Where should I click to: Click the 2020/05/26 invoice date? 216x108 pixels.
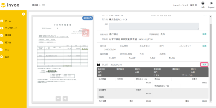(110, 49)
